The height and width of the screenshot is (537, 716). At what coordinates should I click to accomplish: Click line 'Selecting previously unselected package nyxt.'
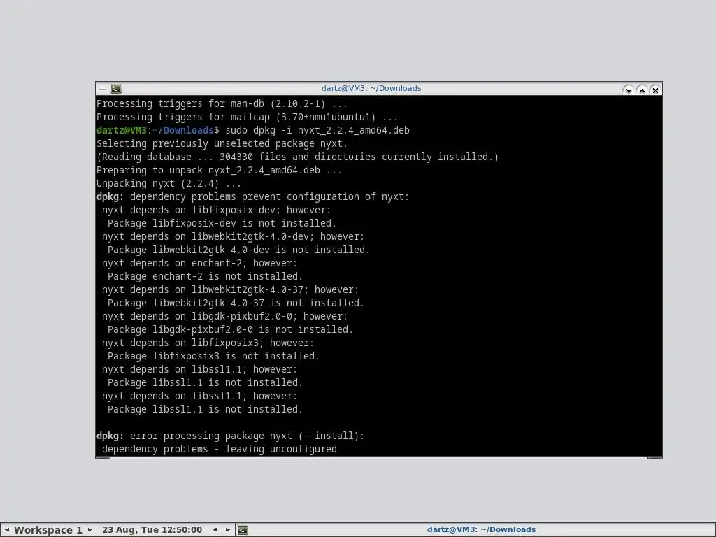222,143
